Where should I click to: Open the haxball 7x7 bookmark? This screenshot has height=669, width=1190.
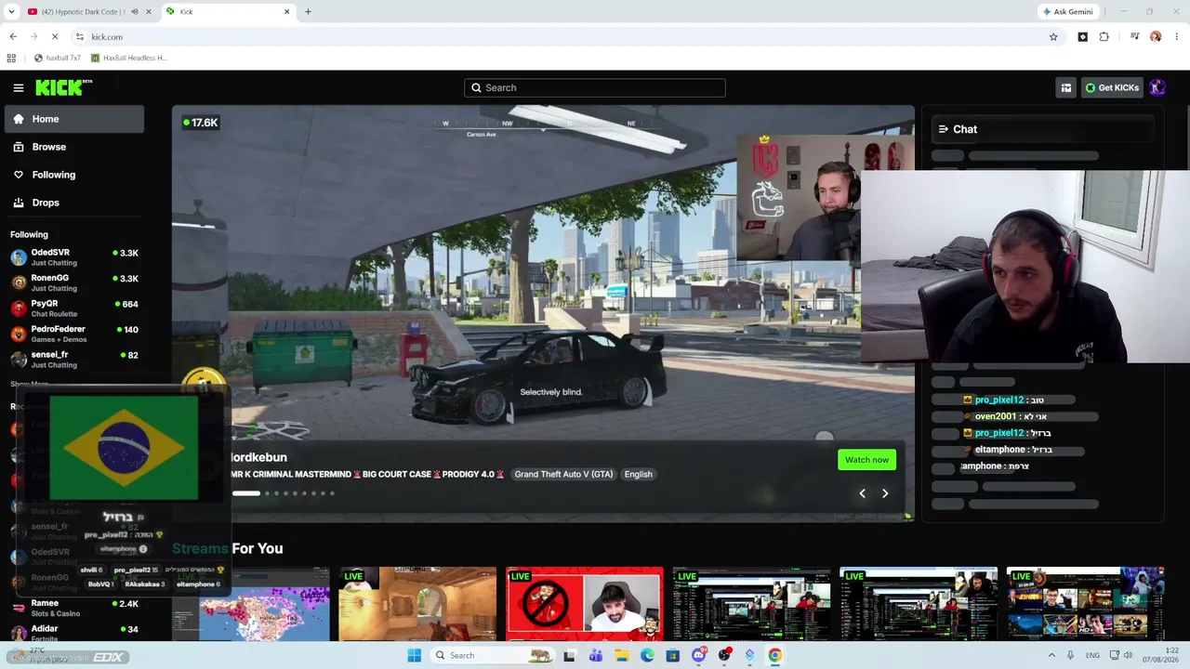coord(59,58)
